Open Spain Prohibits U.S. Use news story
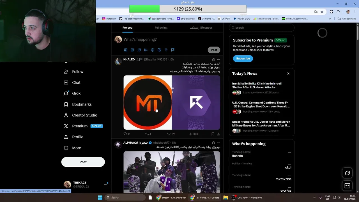The image size is (359, 202). point(262,126)
